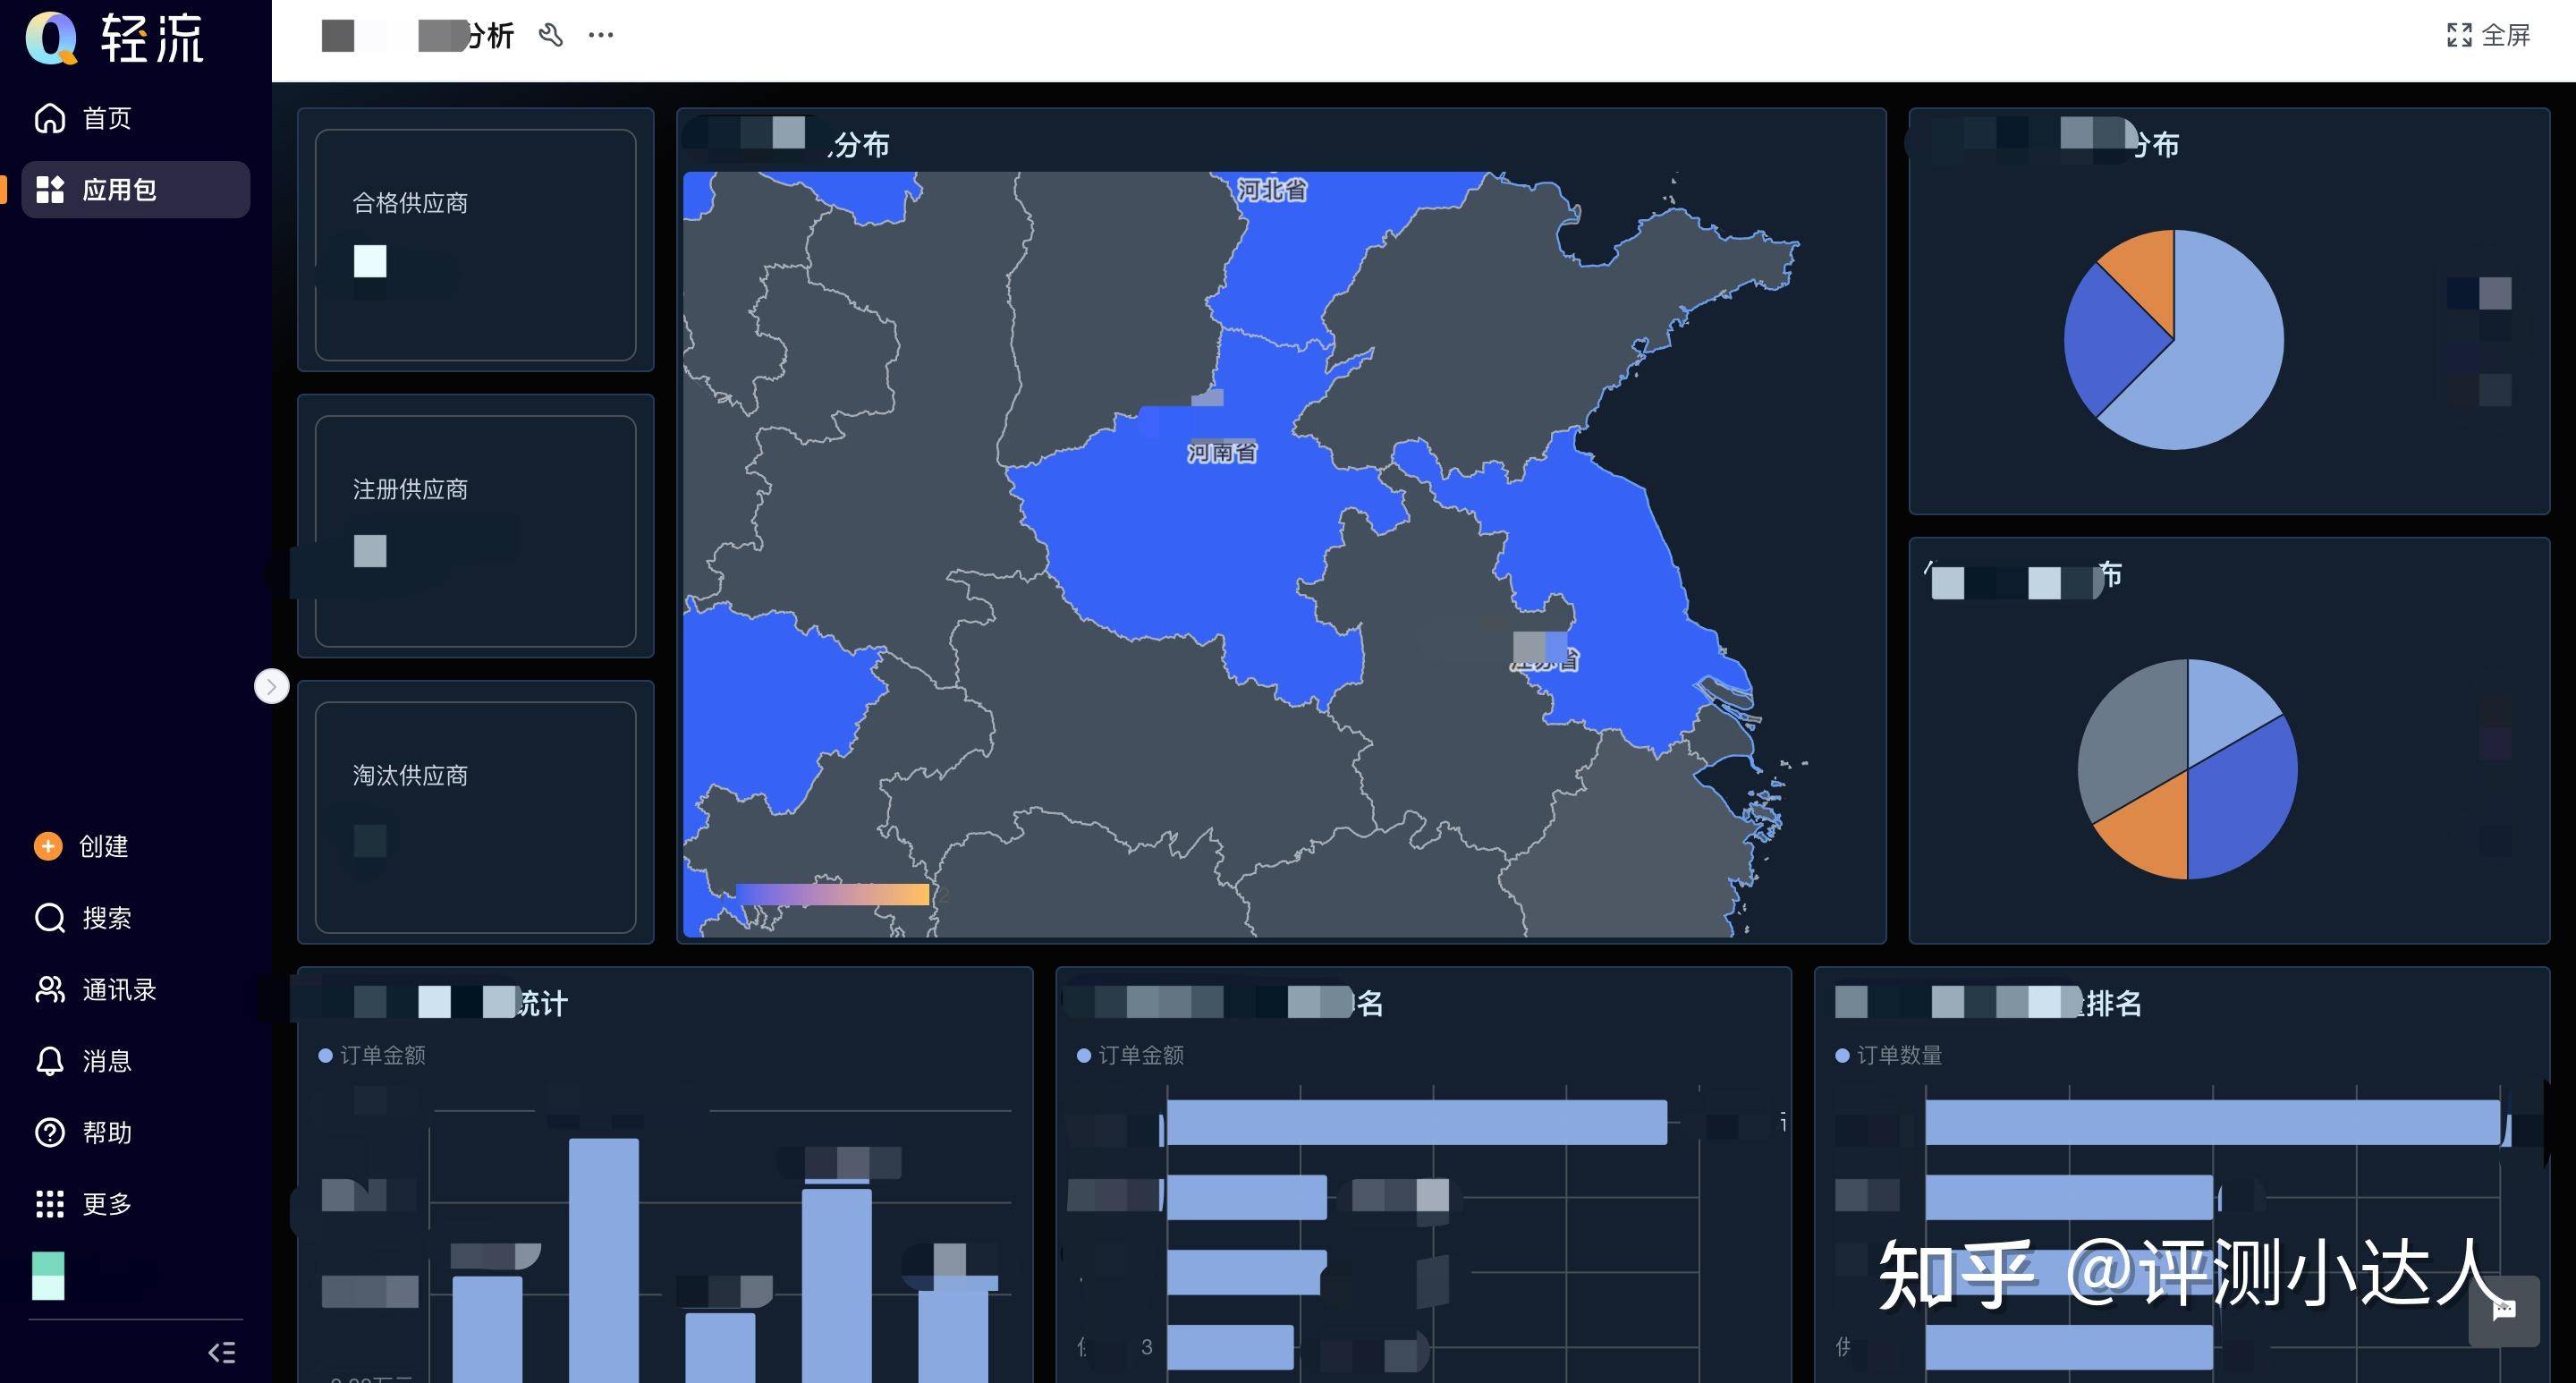Click the user avatar in the sidebar
This screenshot has width=2576, height=1383.
coord(48,1276)
